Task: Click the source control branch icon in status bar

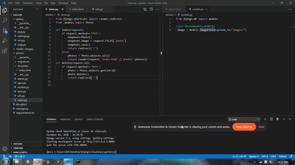Action: pyautogui.click(x=4, y=156)
